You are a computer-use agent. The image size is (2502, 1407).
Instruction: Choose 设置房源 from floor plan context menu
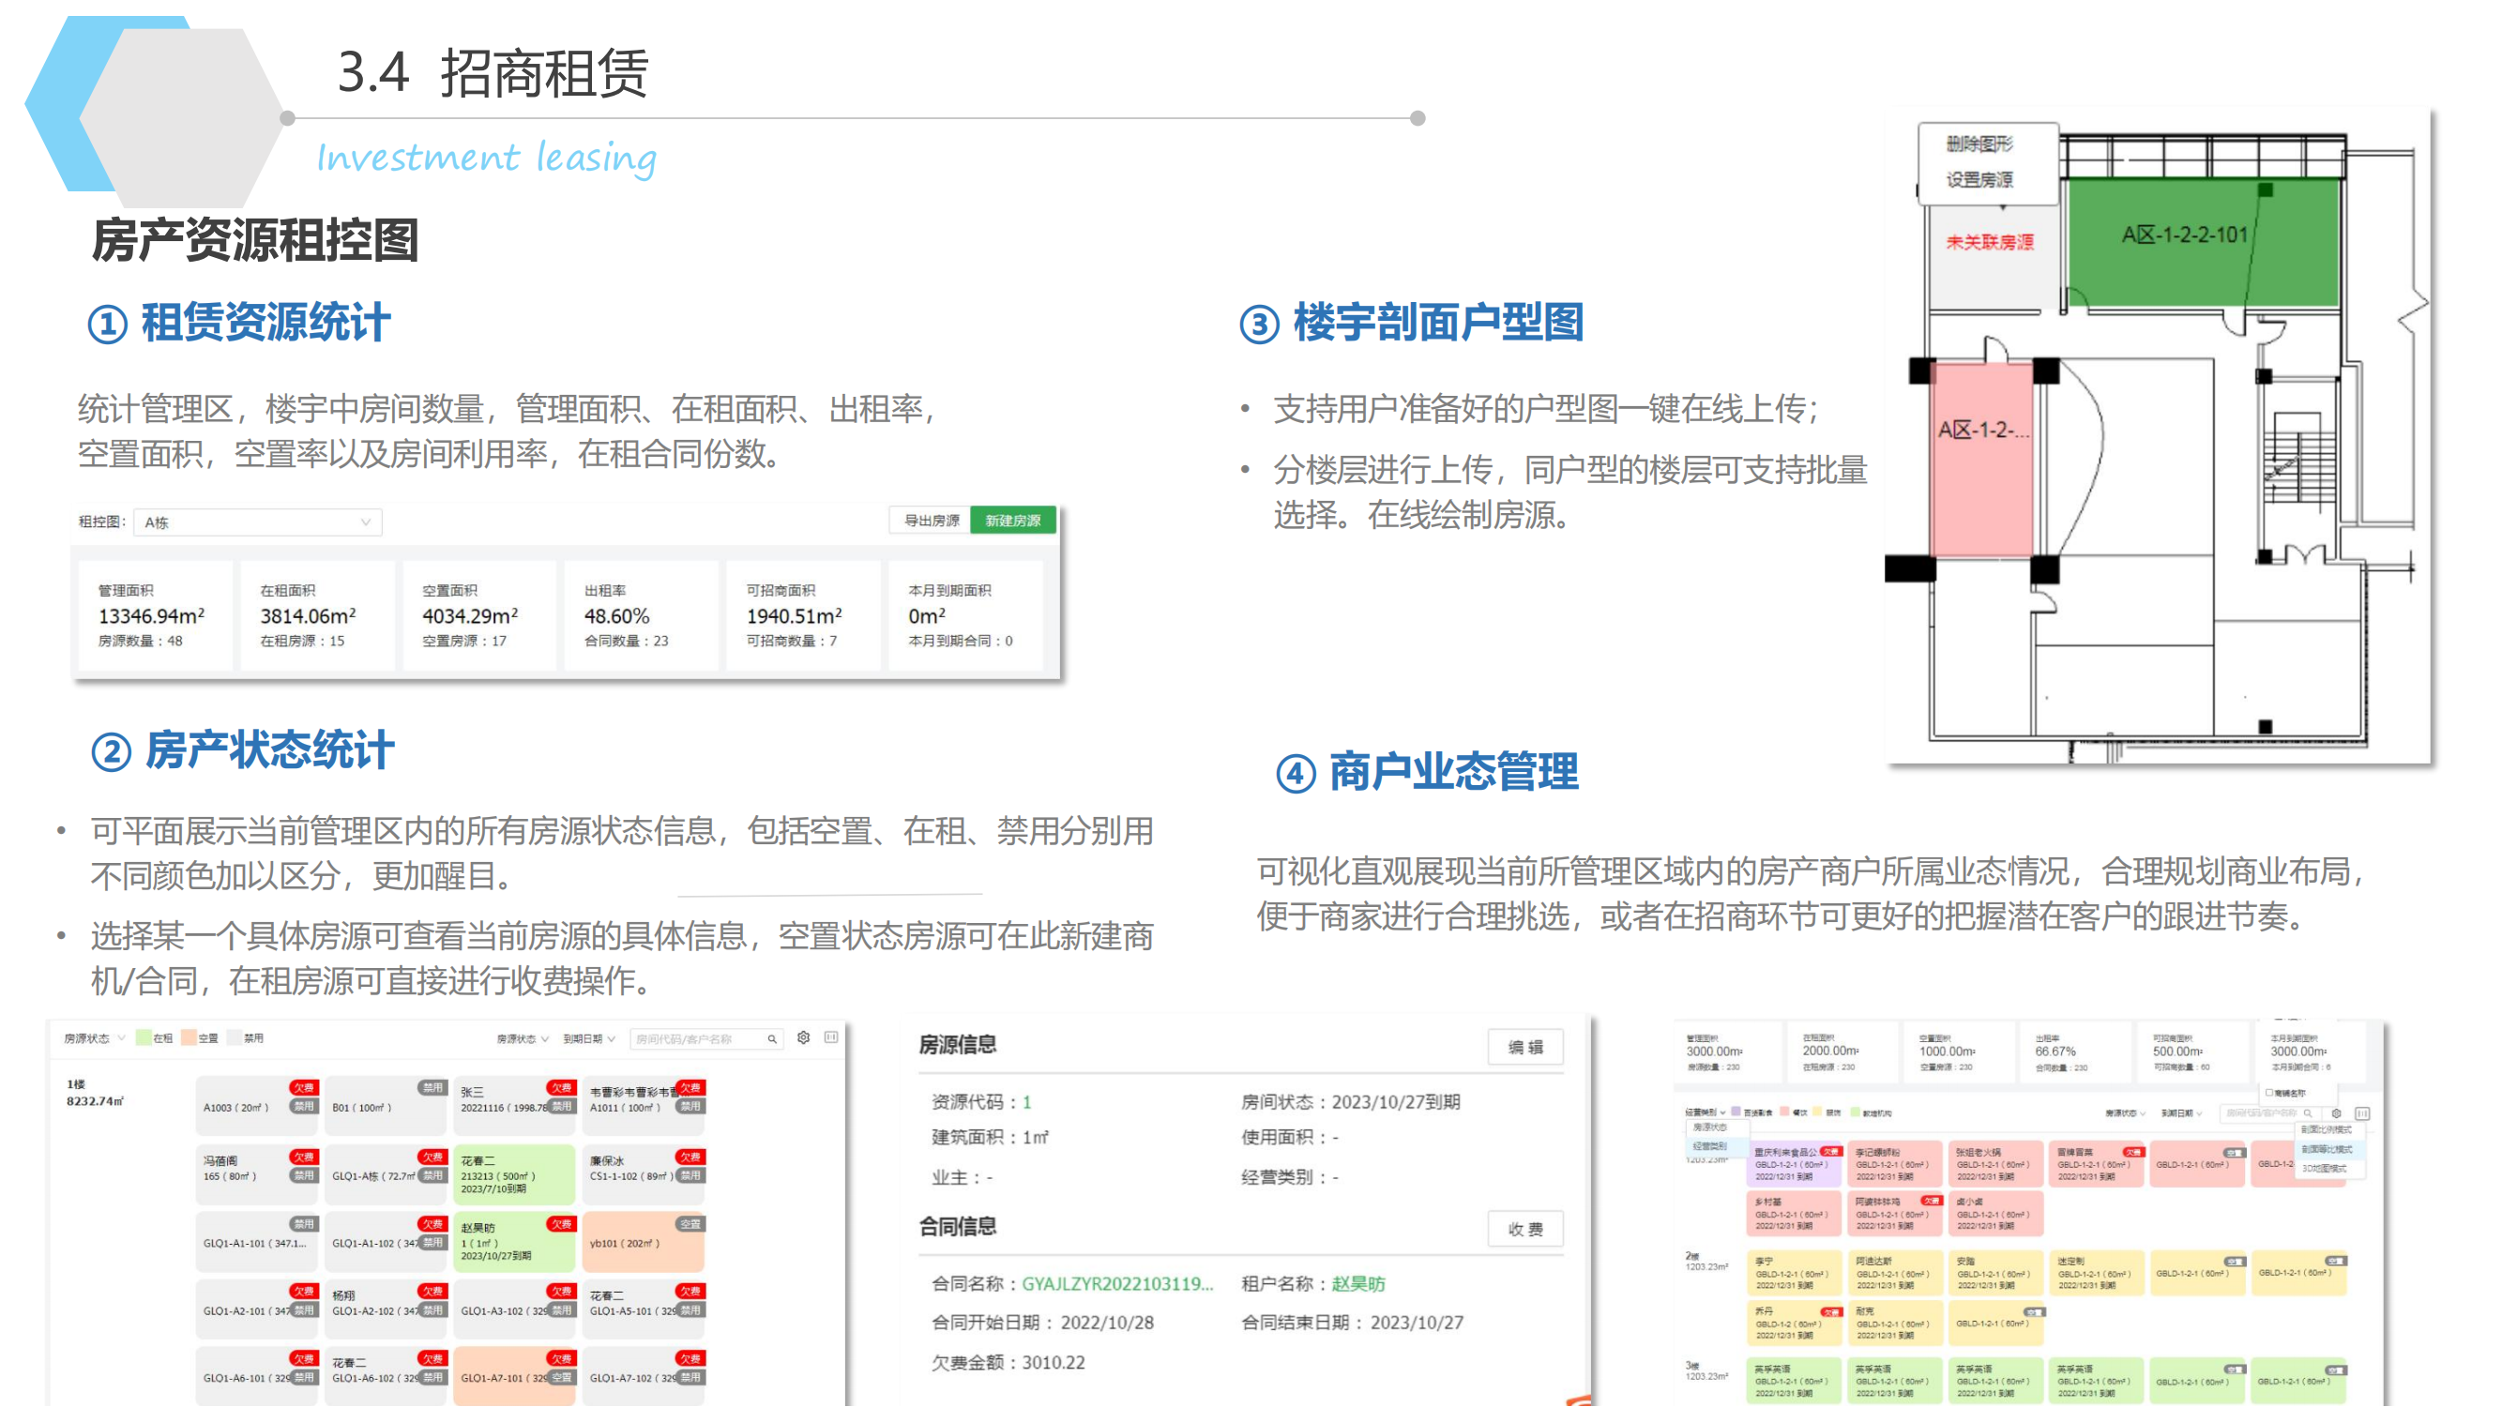(x=1979, y=180)
